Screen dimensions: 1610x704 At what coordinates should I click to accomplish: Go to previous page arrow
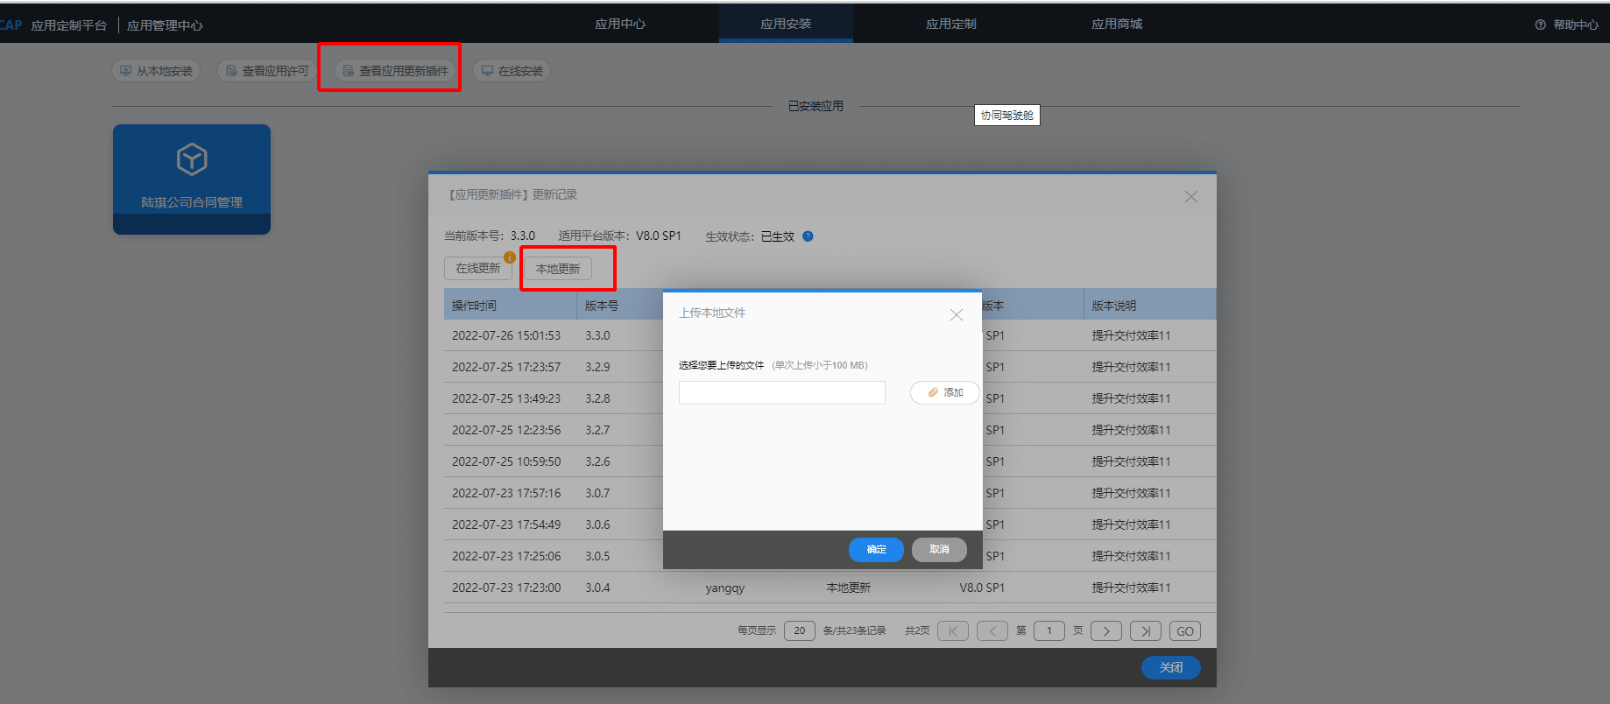[992, 630]
